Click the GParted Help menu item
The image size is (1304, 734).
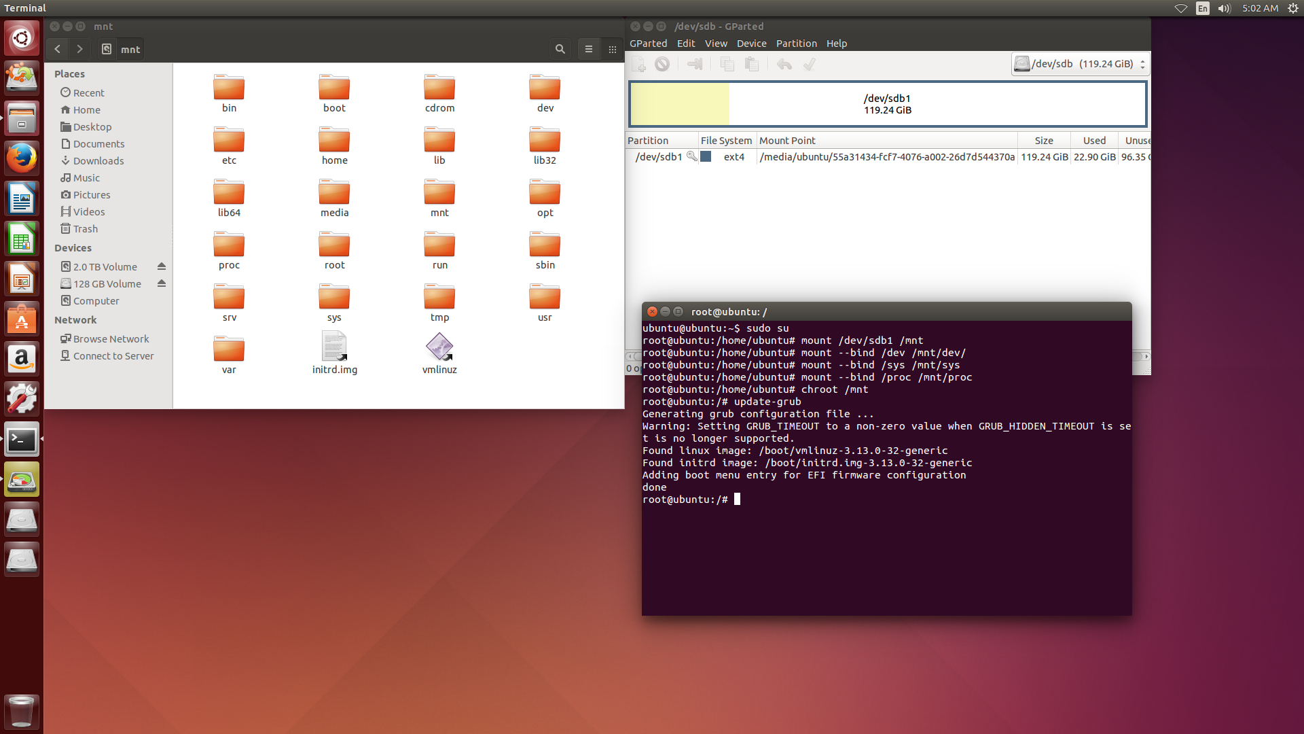835,43
